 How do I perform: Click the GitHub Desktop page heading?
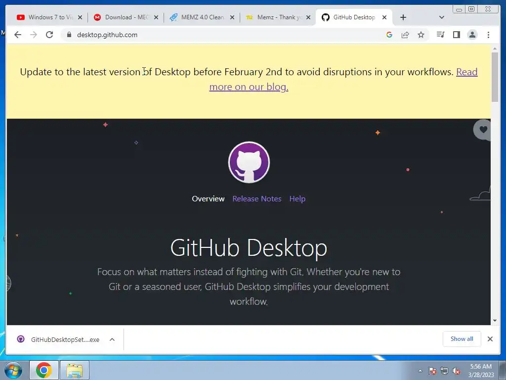[249, 248]
